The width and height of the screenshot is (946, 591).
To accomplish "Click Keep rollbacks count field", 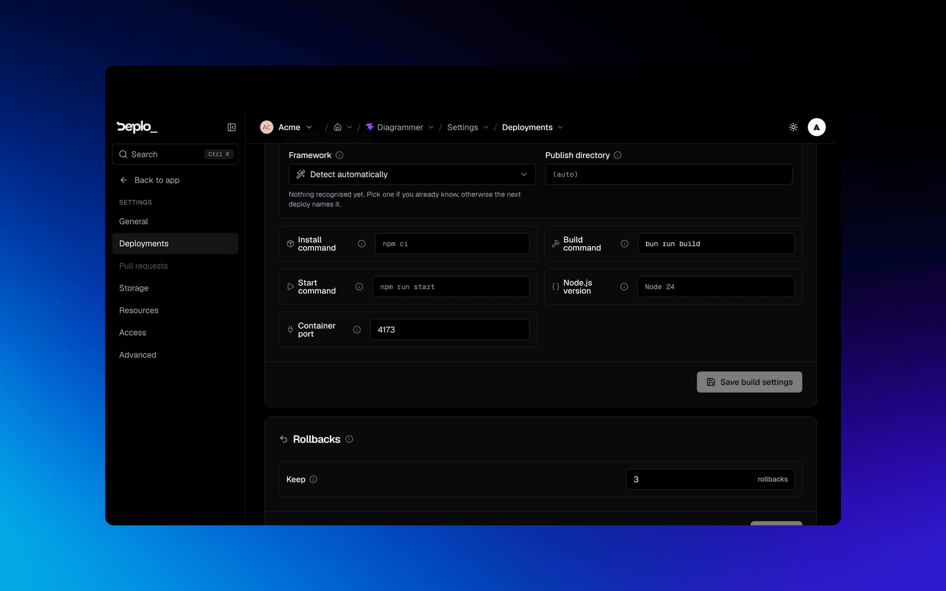I will pos(711,479).
